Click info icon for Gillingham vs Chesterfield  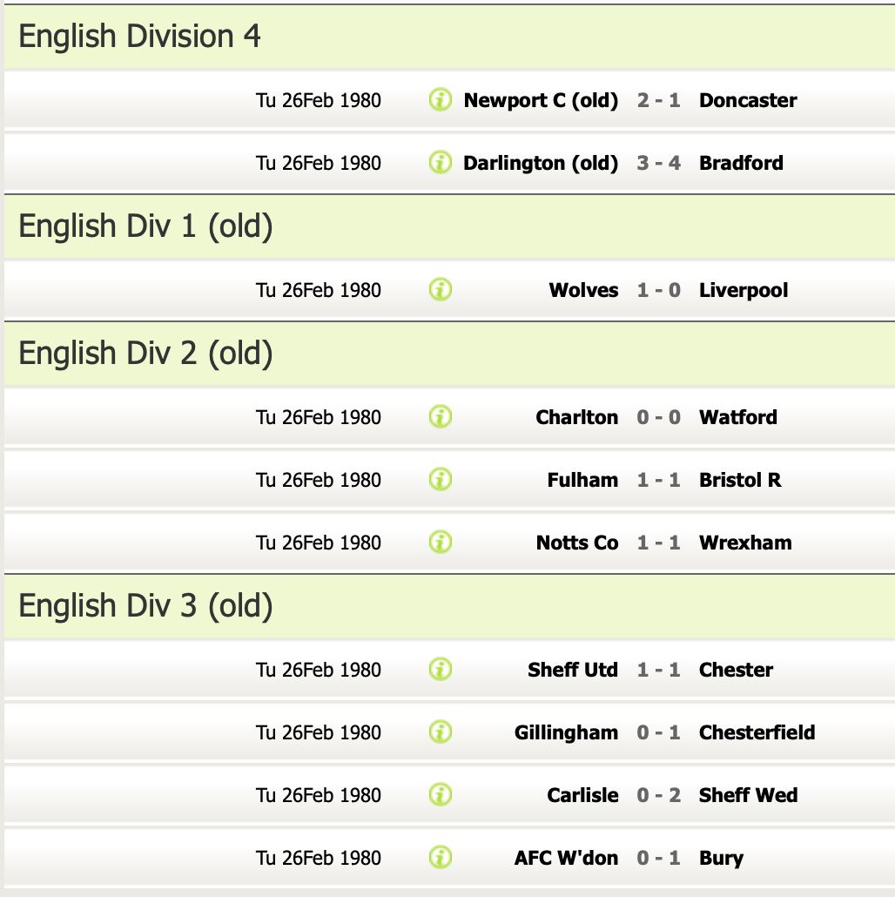[441, 732]
